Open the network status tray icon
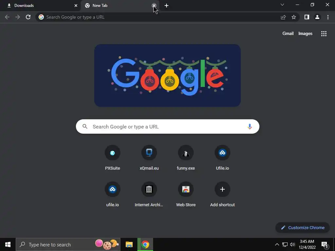This screenshot has height=251, width=335. [x=285, y=244]
